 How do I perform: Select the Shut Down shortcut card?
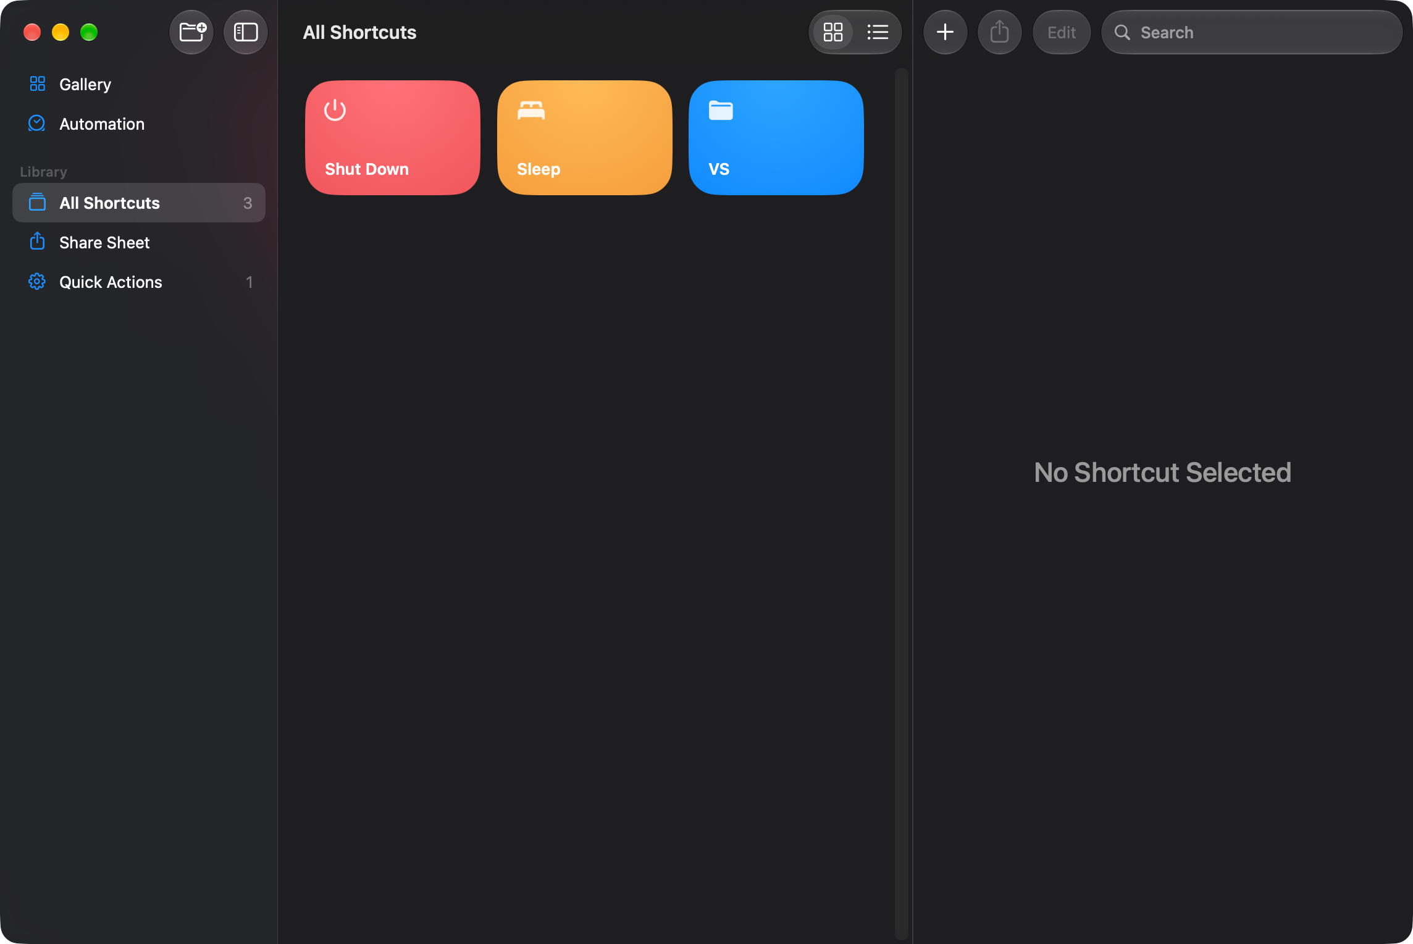393,138
